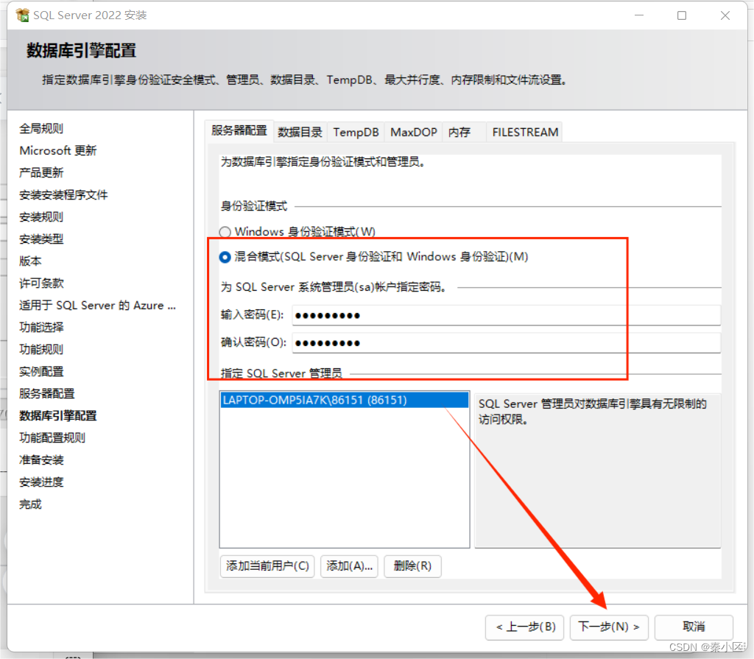754x659 pixels.
Task: Select Windows 身份验证模式 radio button
Action: tap(225, 232)
